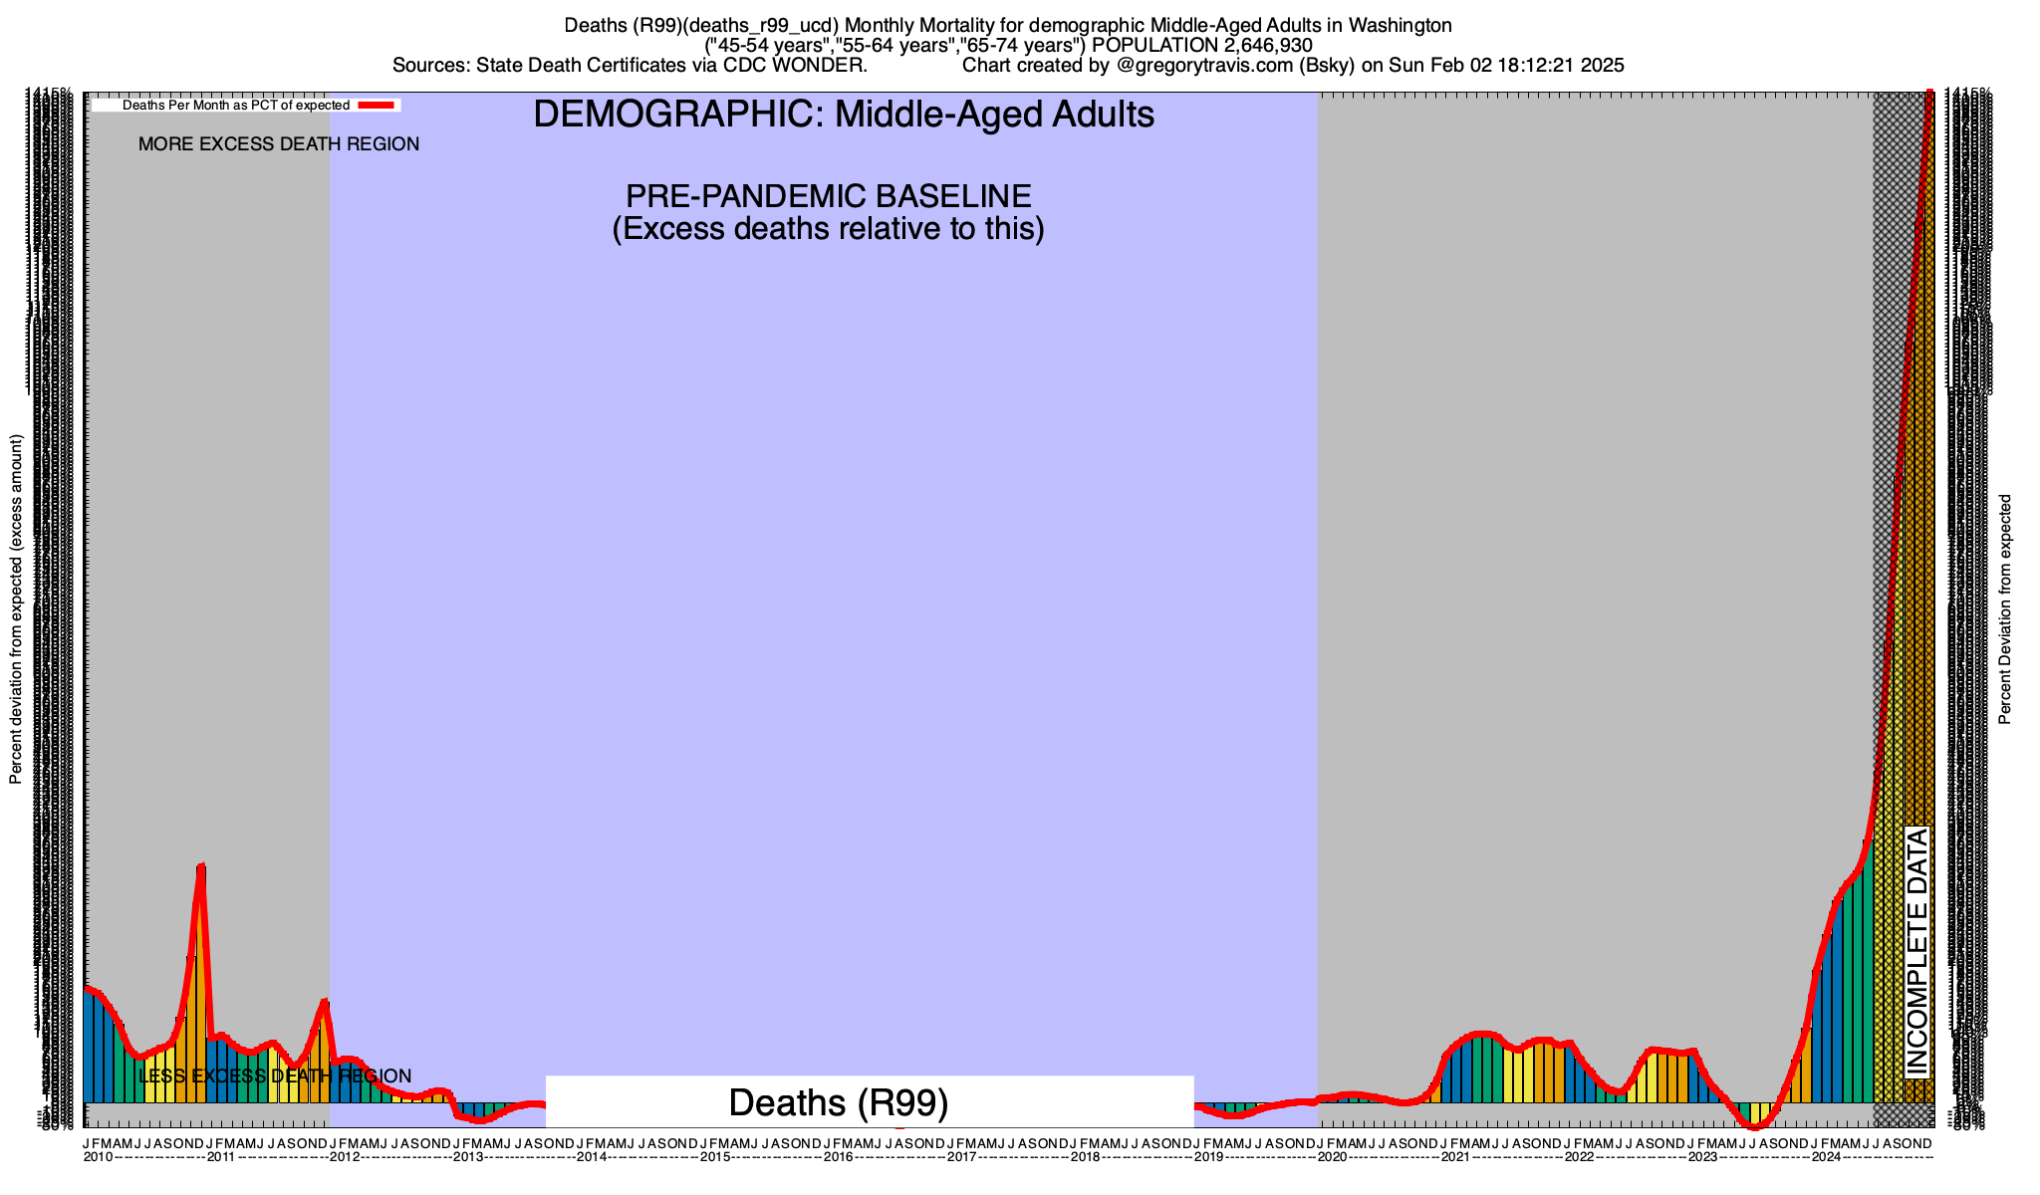This screenshot has width=2040, height=1195.
Task: Click the white 'Deaths (R99)' caption box
Action: 870,1101
